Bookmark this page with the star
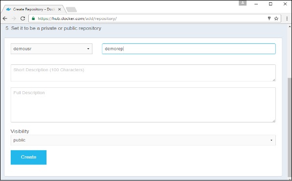 point(276,19)
